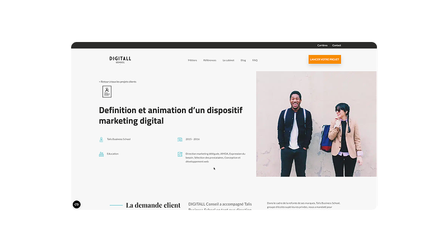The image size is (448, 252).
Task: Click the Talis Business School logo badge
Action: pyautogui.click(x=106, y=91)
